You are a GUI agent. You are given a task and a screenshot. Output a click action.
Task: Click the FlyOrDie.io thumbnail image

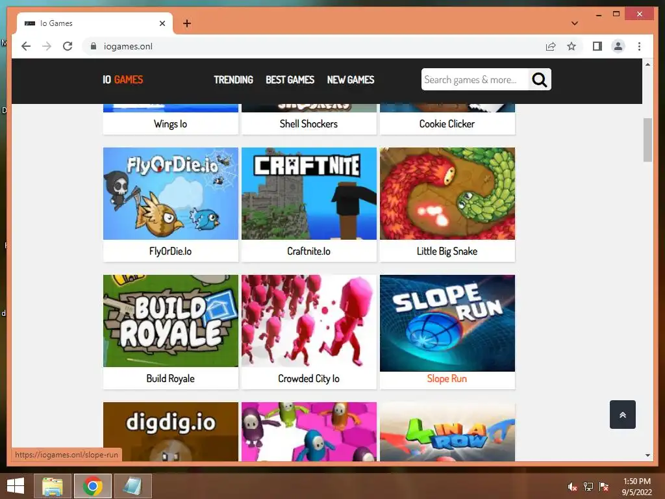coord(171,194)
